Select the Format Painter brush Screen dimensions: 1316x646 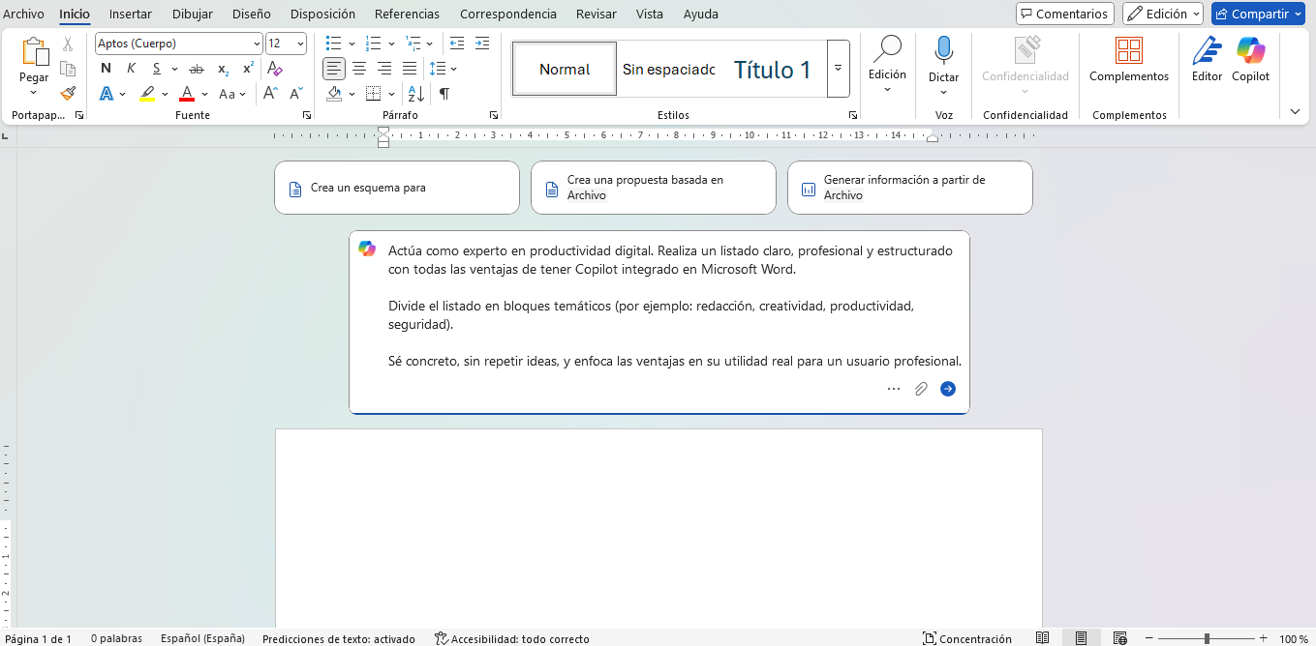tap(68, 94)
